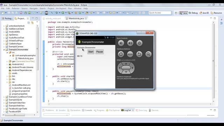Open the Window menu
224x126 pixels.
point(78,8)
